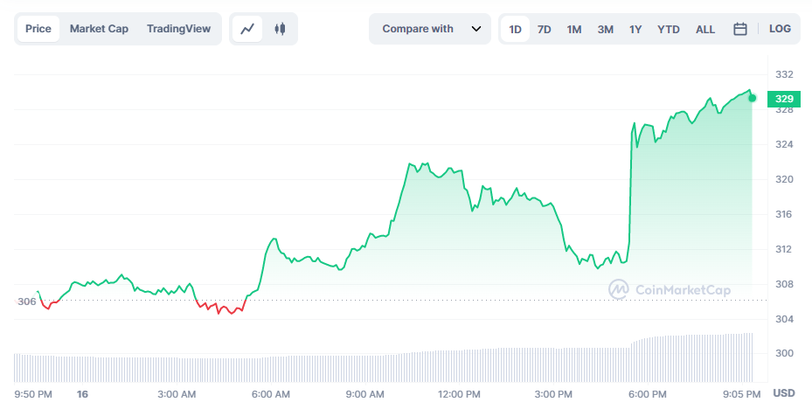Select the Price tab
The image size is (812, 402).
point(38,29)
